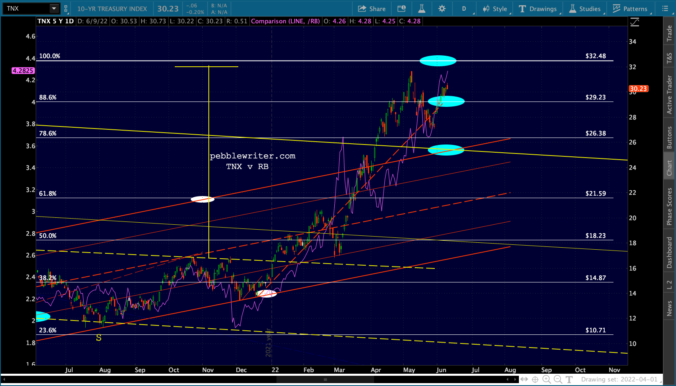Click the crosshair pan icon
The width and height of the screenshot is (676, 386).
pyautogui.click(x=535, y=379)
